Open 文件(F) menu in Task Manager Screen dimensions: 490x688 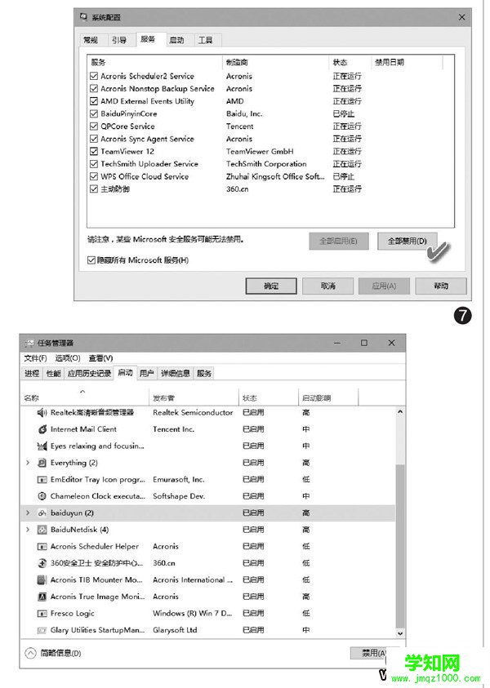35,358
